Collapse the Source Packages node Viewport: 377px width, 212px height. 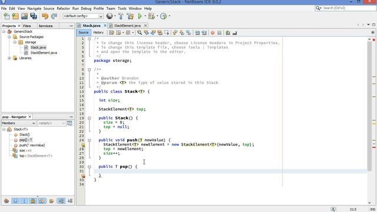coord(9,37)
